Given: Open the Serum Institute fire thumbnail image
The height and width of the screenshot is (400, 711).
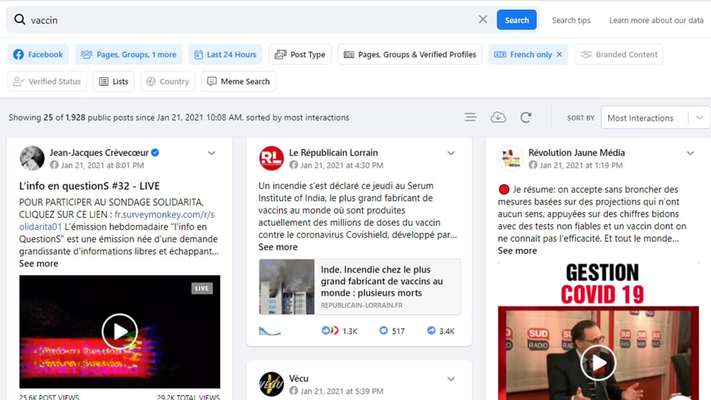Looking at the screenshot, I should pos(287,287).
